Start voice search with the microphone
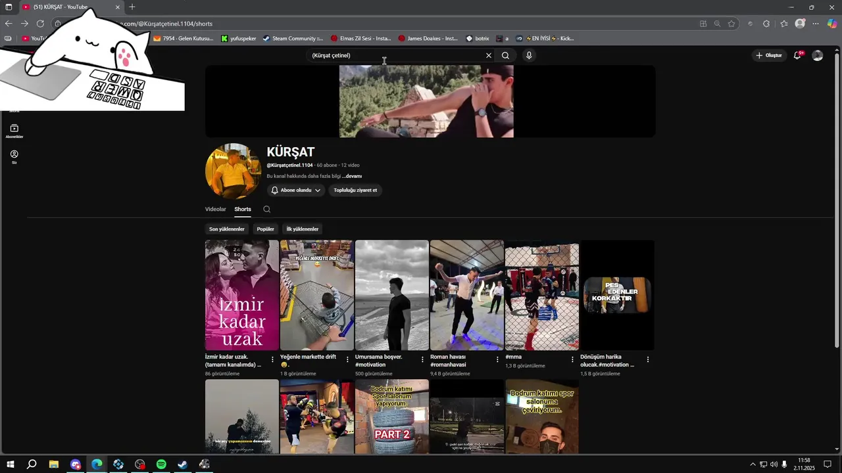The width and height of the screenshot is (842, 473). click(x=528, y=55)
